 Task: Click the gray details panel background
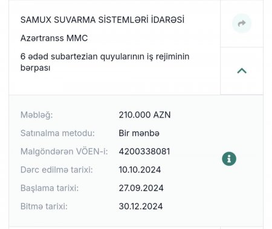136,161
